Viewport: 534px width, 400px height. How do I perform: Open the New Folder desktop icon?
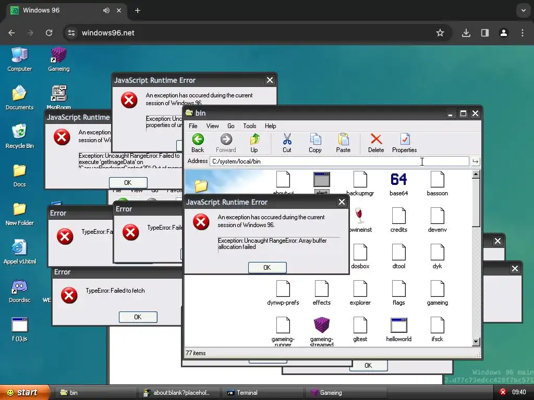tap(19, 214)
